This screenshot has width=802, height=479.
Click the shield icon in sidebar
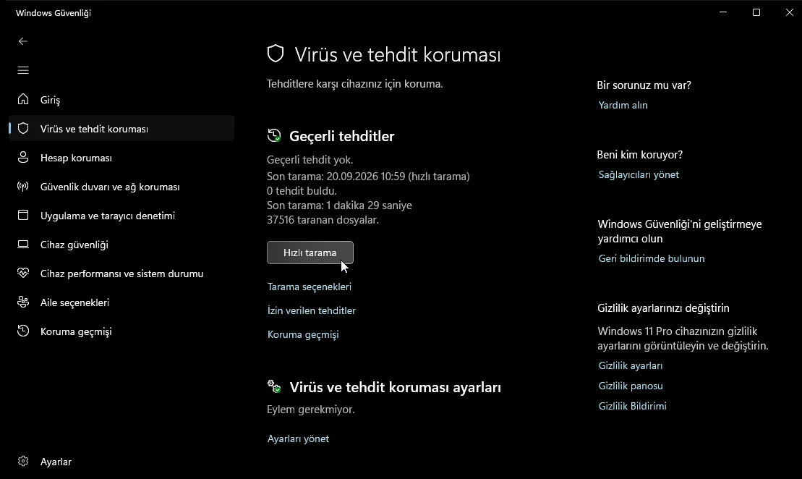pos(23,129)
